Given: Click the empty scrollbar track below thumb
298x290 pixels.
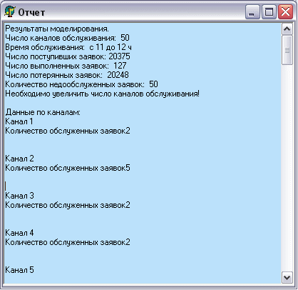Looking at the screenshot, I should click(287, 168).
